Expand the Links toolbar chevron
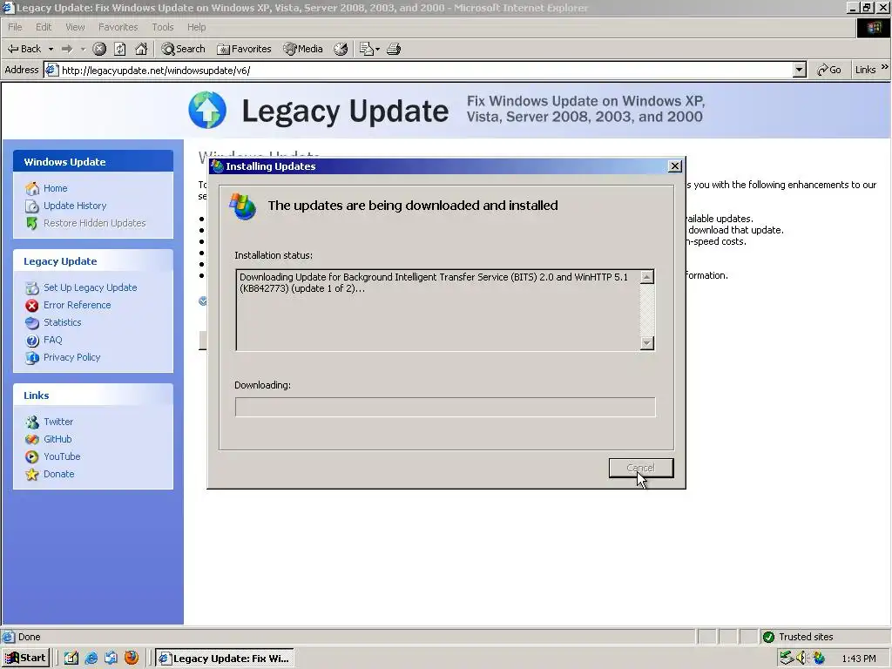 pos(885,67)
